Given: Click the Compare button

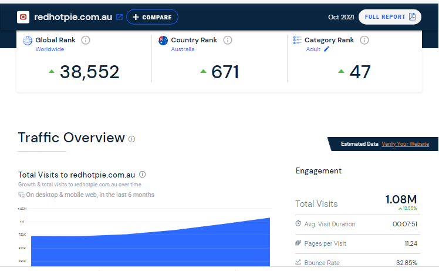Looking at the screenshot, I should [152, 17].
